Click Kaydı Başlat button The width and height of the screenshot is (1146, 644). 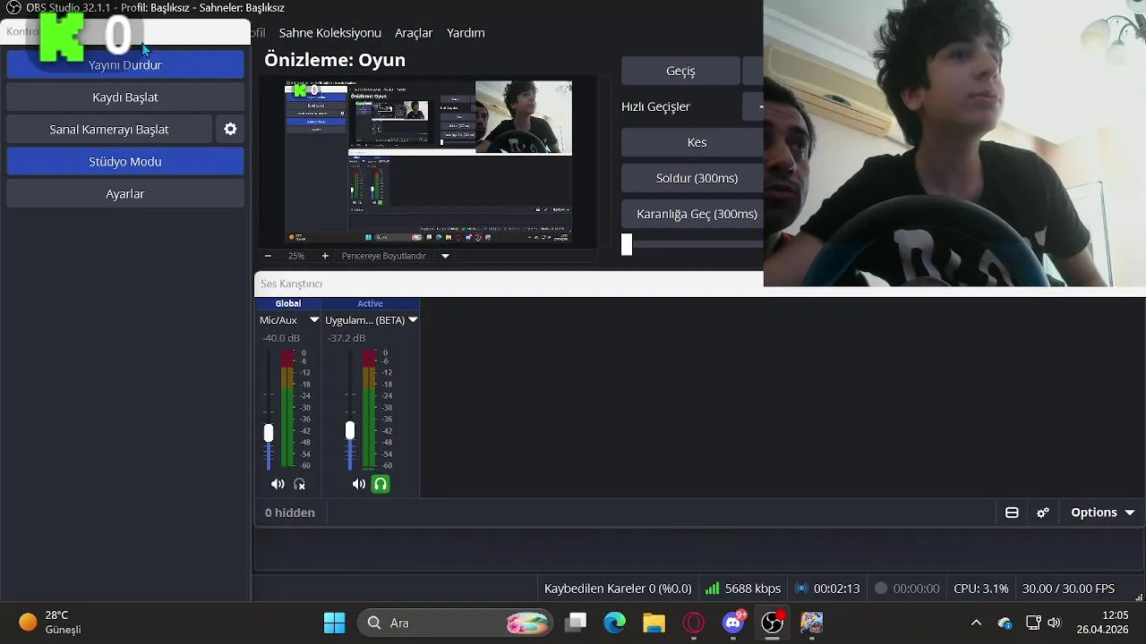coord(125,97)
